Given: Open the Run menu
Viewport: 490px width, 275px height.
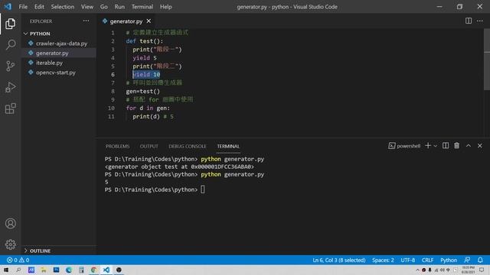Looking at the screenshot, I should pyautogui.click(x=119, y=7).
